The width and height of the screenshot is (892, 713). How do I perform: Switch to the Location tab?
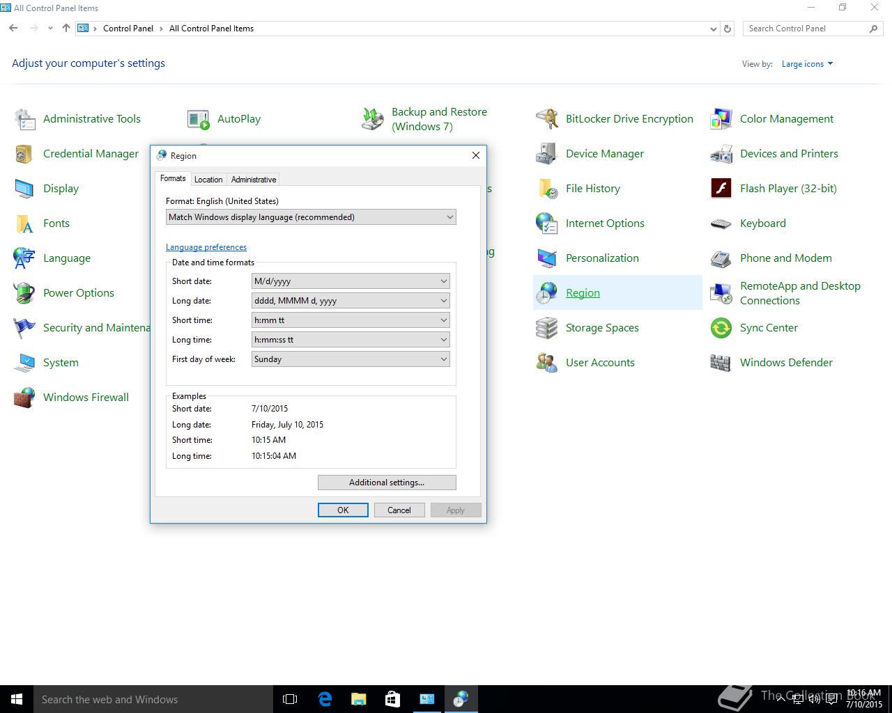point(208,180)
